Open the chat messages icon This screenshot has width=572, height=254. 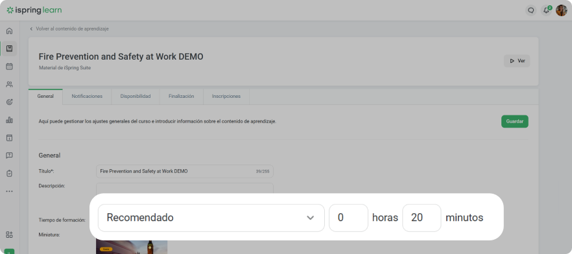[x=530, y=10]
